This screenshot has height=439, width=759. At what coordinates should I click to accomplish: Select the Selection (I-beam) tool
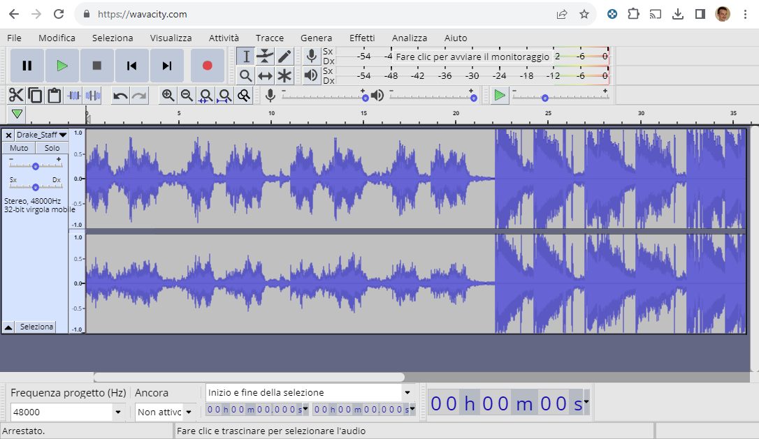point(246,56)
